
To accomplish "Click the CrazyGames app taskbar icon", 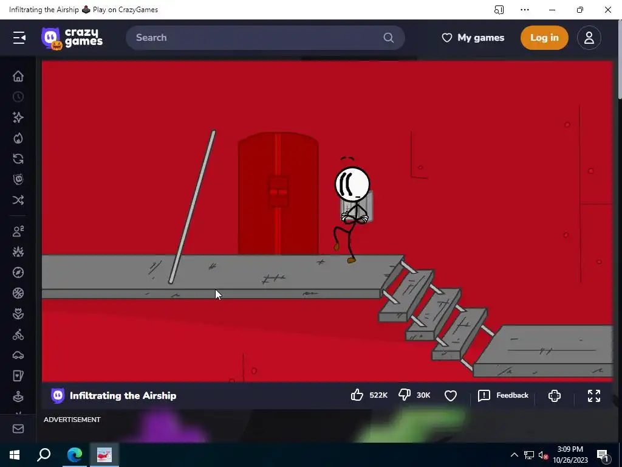I will click(104, 455).
